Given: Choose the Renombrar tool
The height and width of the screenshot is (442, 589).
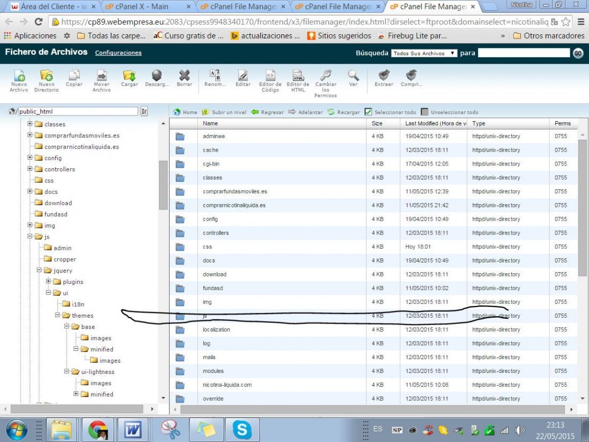Looking at the screenshot, I should point(215,76).
